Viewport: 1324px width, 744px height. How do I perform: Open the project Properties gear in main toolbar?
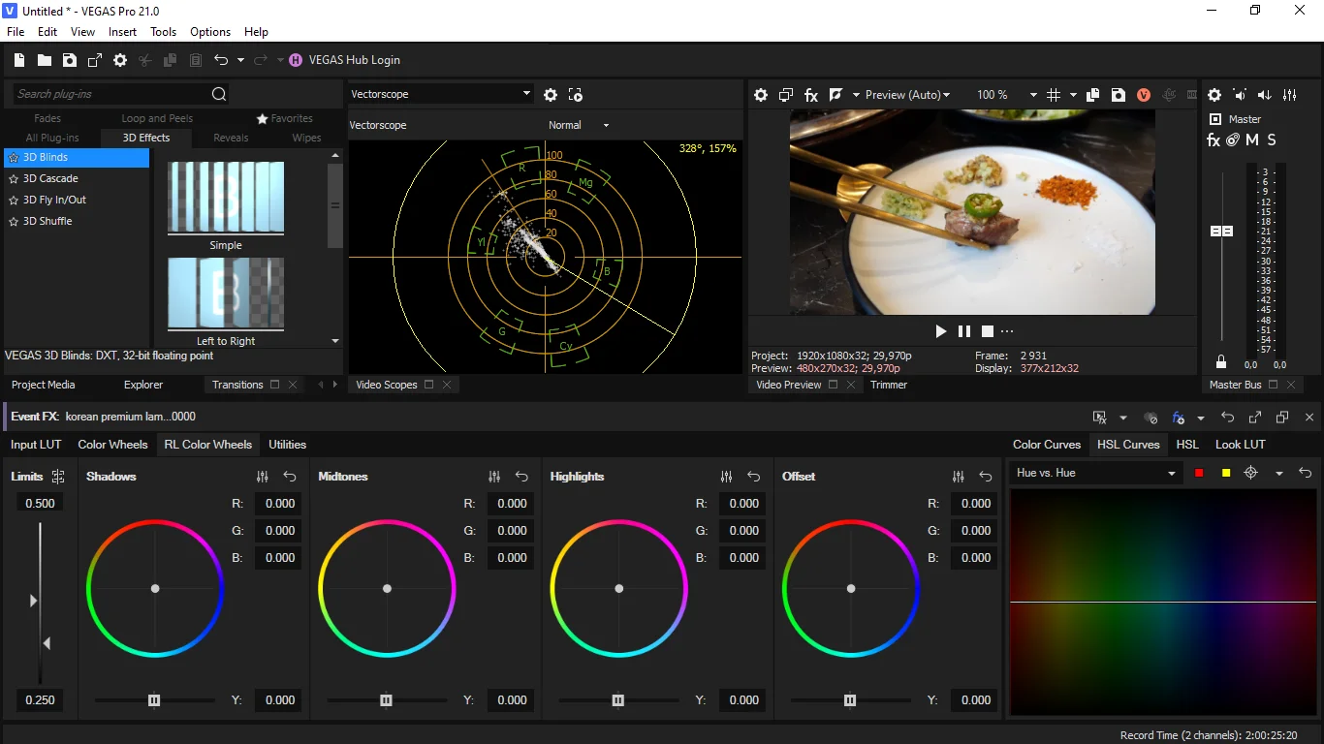pos(120,60)
